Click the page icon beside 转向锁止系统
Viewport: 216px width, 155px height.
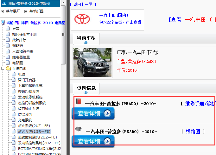click(x=14, y=108)
